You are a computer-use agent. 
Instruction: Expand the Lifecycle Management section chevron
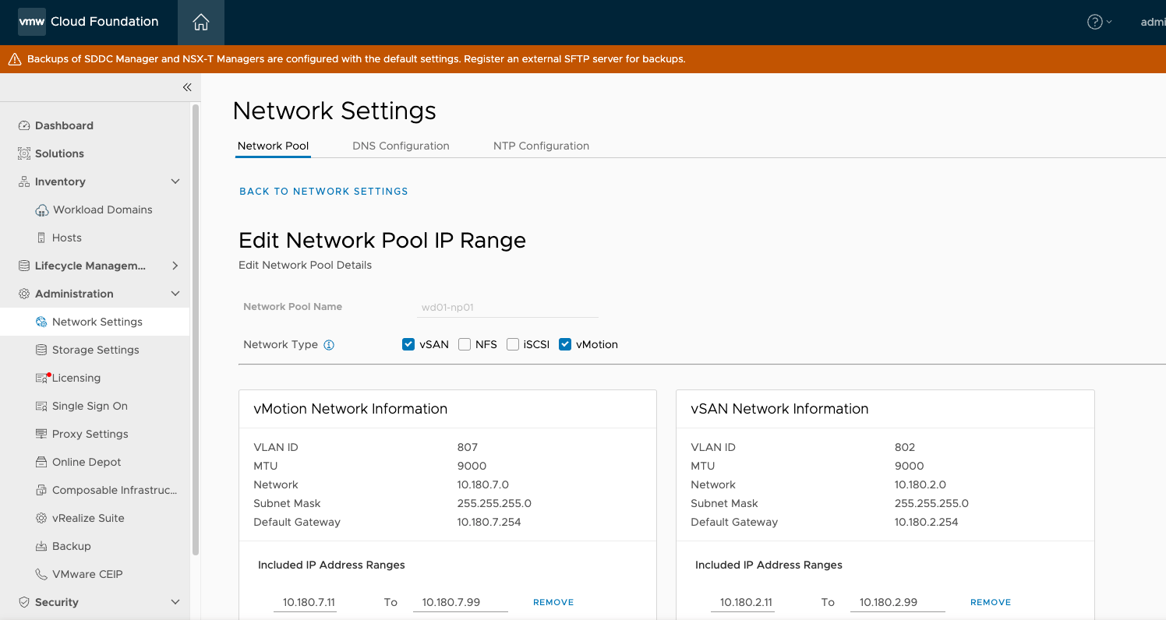click(x=175, y=266)
